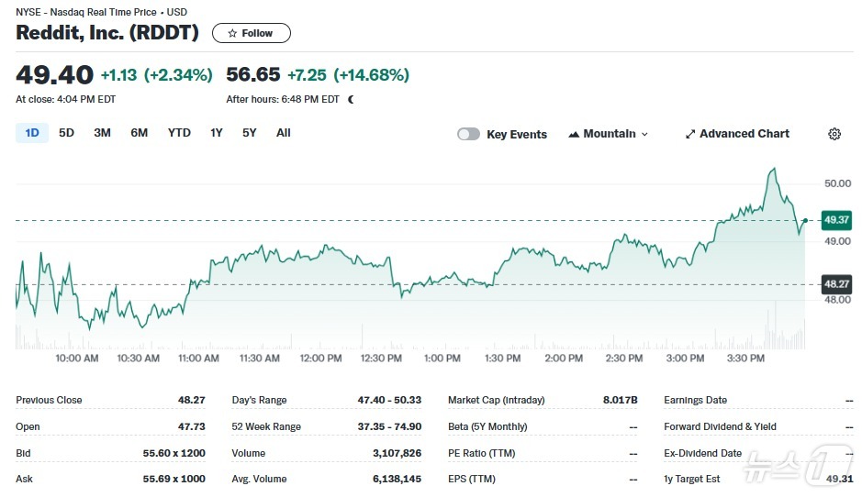This screenshot has width=862, height=497.
Task: Click the Open value 47.73
Action: click(191, 426)
